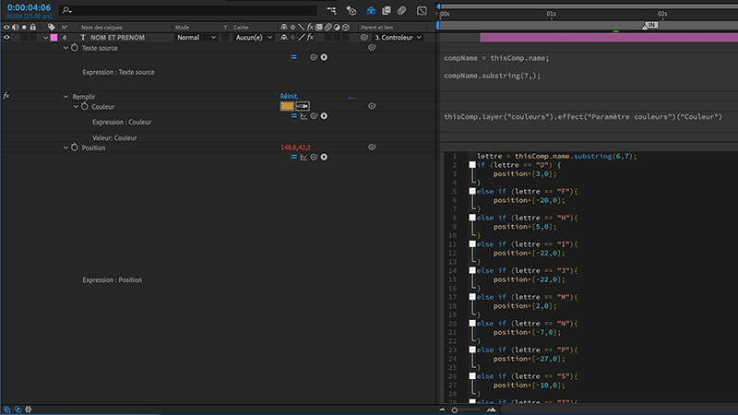Hide the NOM ET PRENOM layer eye

coord(6,38)
